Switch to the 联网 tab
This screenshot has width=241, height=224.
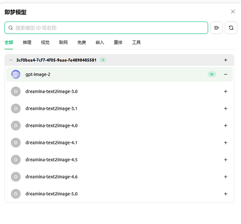(63, 42)
